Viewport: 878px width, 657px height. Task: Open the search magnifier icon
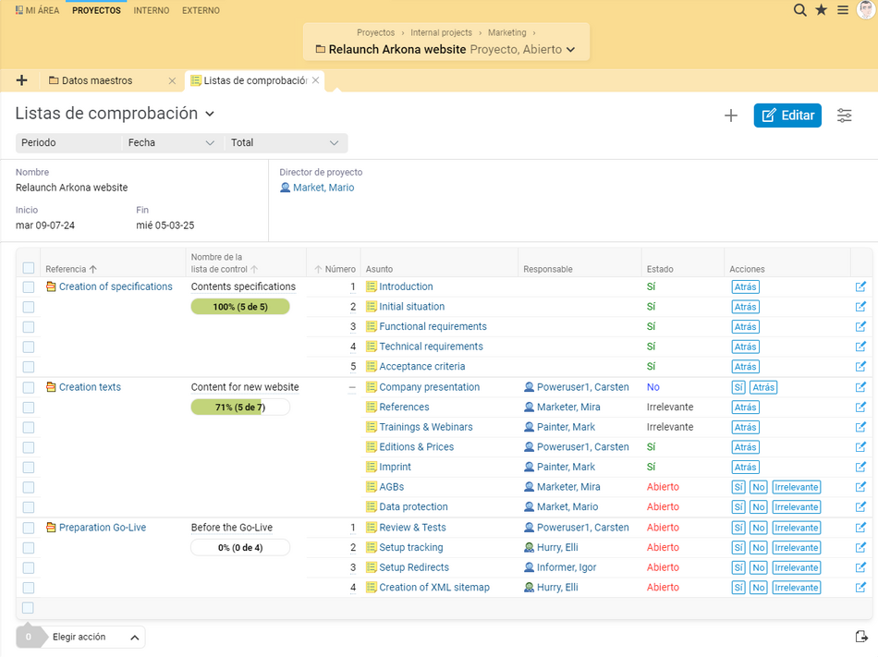coord(799,10)
